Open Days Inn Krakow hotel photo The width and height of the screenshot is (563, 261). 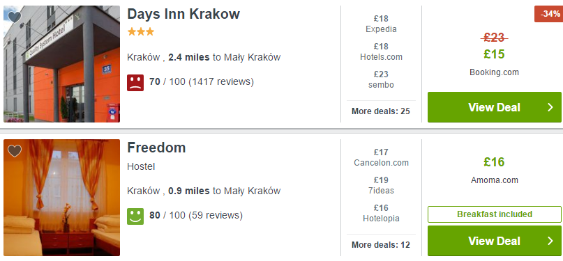point(62,64)
